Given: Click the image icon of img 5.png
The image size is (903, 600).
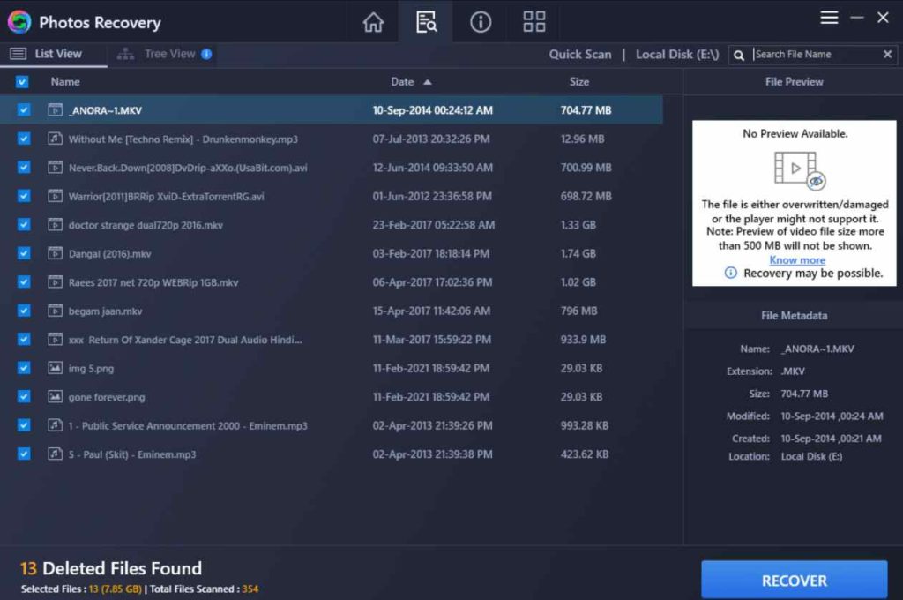Looking at the screenshot, I should click(x=55, y=368).
